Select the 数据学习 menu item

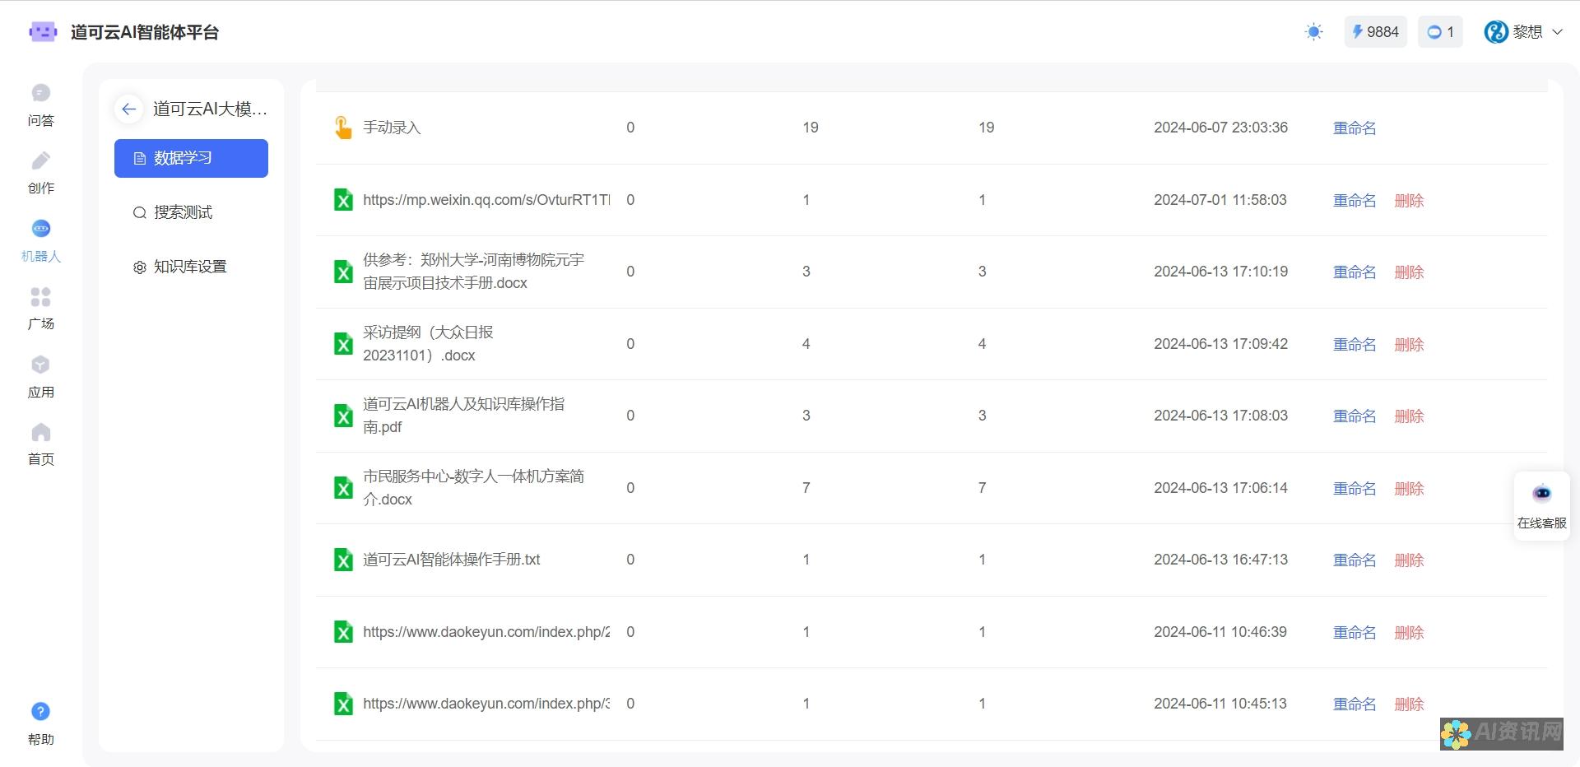pos(191,158)
